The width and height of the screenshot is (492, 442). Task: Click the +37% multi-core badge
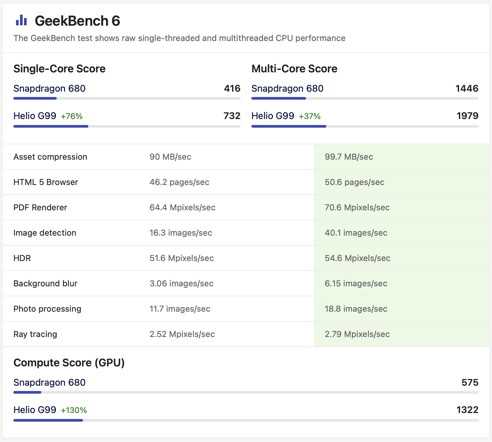click(310, 116)
